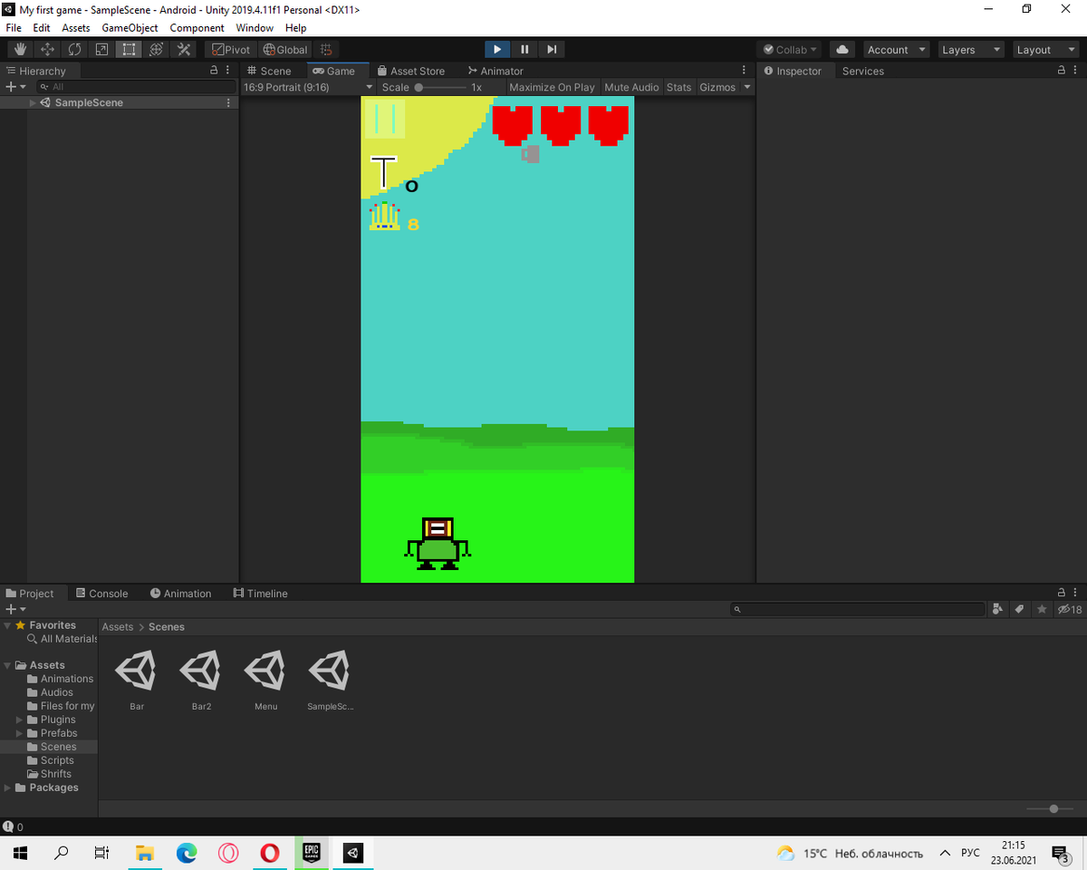Open the aspect ratio dropdown
The image size is (1087, 870).
point(308,87)
